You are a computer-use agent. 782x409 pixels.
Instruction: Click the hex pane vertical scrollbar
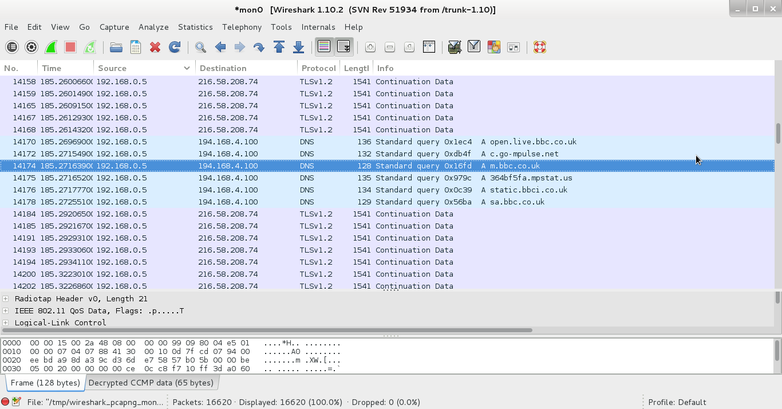click(778, 350)
